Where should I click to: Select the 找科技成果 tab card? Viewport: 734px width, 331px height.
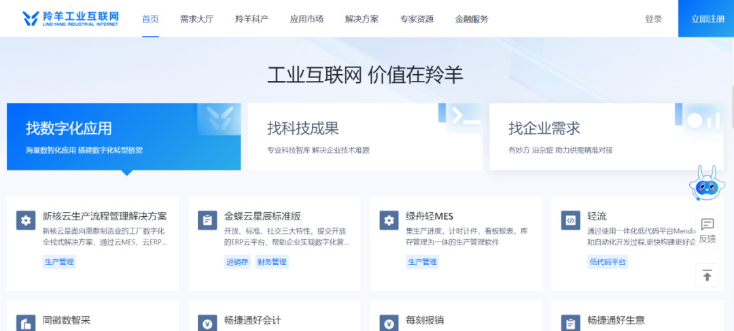365,137
